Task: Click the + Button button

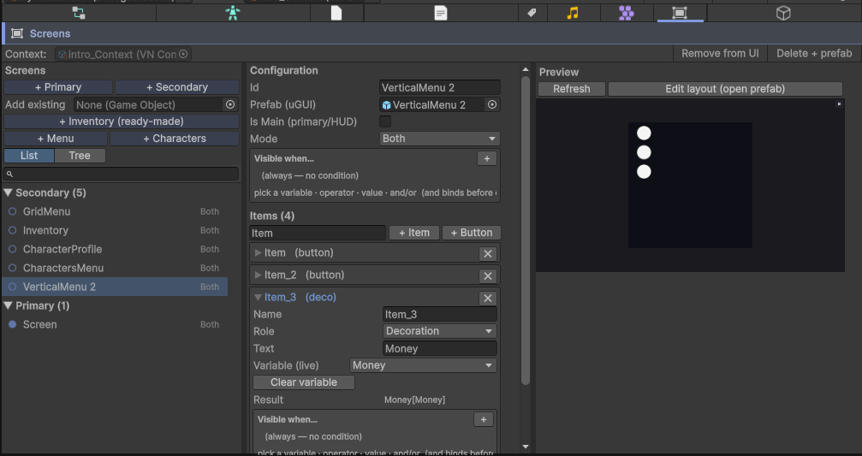Action: [x=471, y=233]
